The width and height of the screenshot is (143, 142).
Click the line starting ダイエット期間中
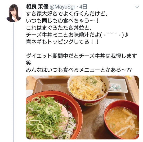[82, 56]
